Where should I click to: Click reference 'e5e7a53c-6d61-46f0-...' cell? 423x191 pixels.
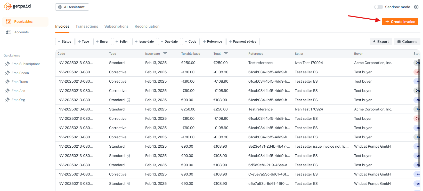(269, 184)
